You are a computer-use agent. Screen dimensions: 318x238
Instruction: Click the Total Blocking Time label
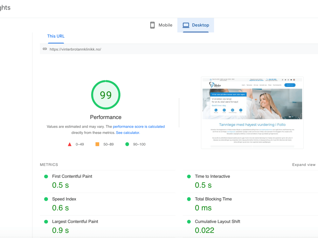tap(213, 199)
